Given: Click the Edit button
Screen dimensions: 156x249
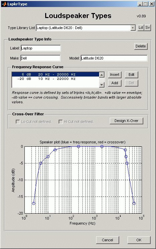Looking at the screenshot, I should tap(131, 75).
